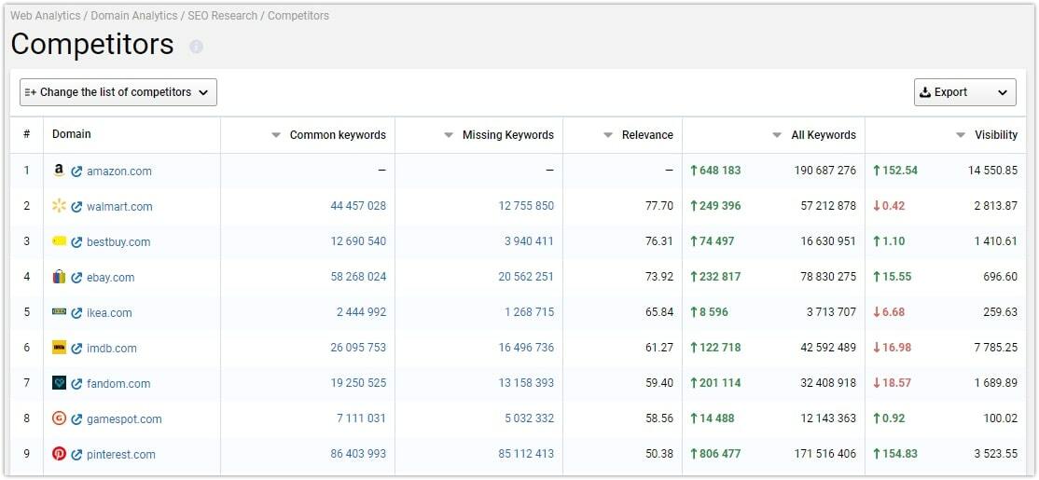Open the walmart.com domain link
Viewport: 1039px width, 480px height.
pyautogui.click(x=119, y=207)
